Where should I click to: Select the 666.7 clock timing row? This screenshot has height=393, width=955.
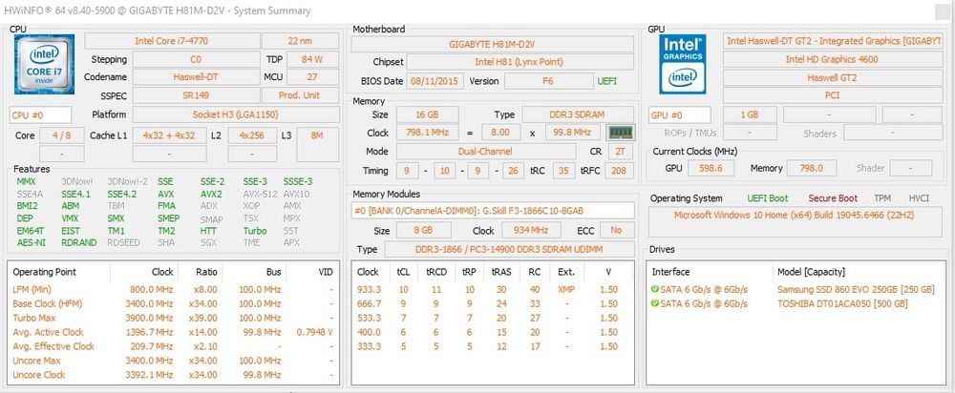[x=493, y=303]
